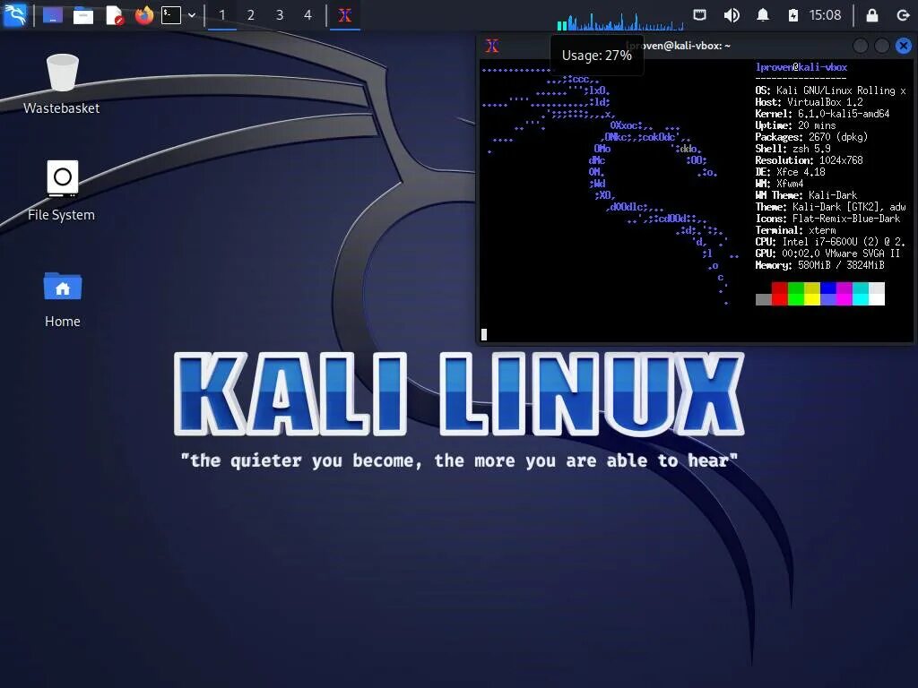
Task: Open the Kali applications menu
Action: pyautogui.click(x=15, y=14)
